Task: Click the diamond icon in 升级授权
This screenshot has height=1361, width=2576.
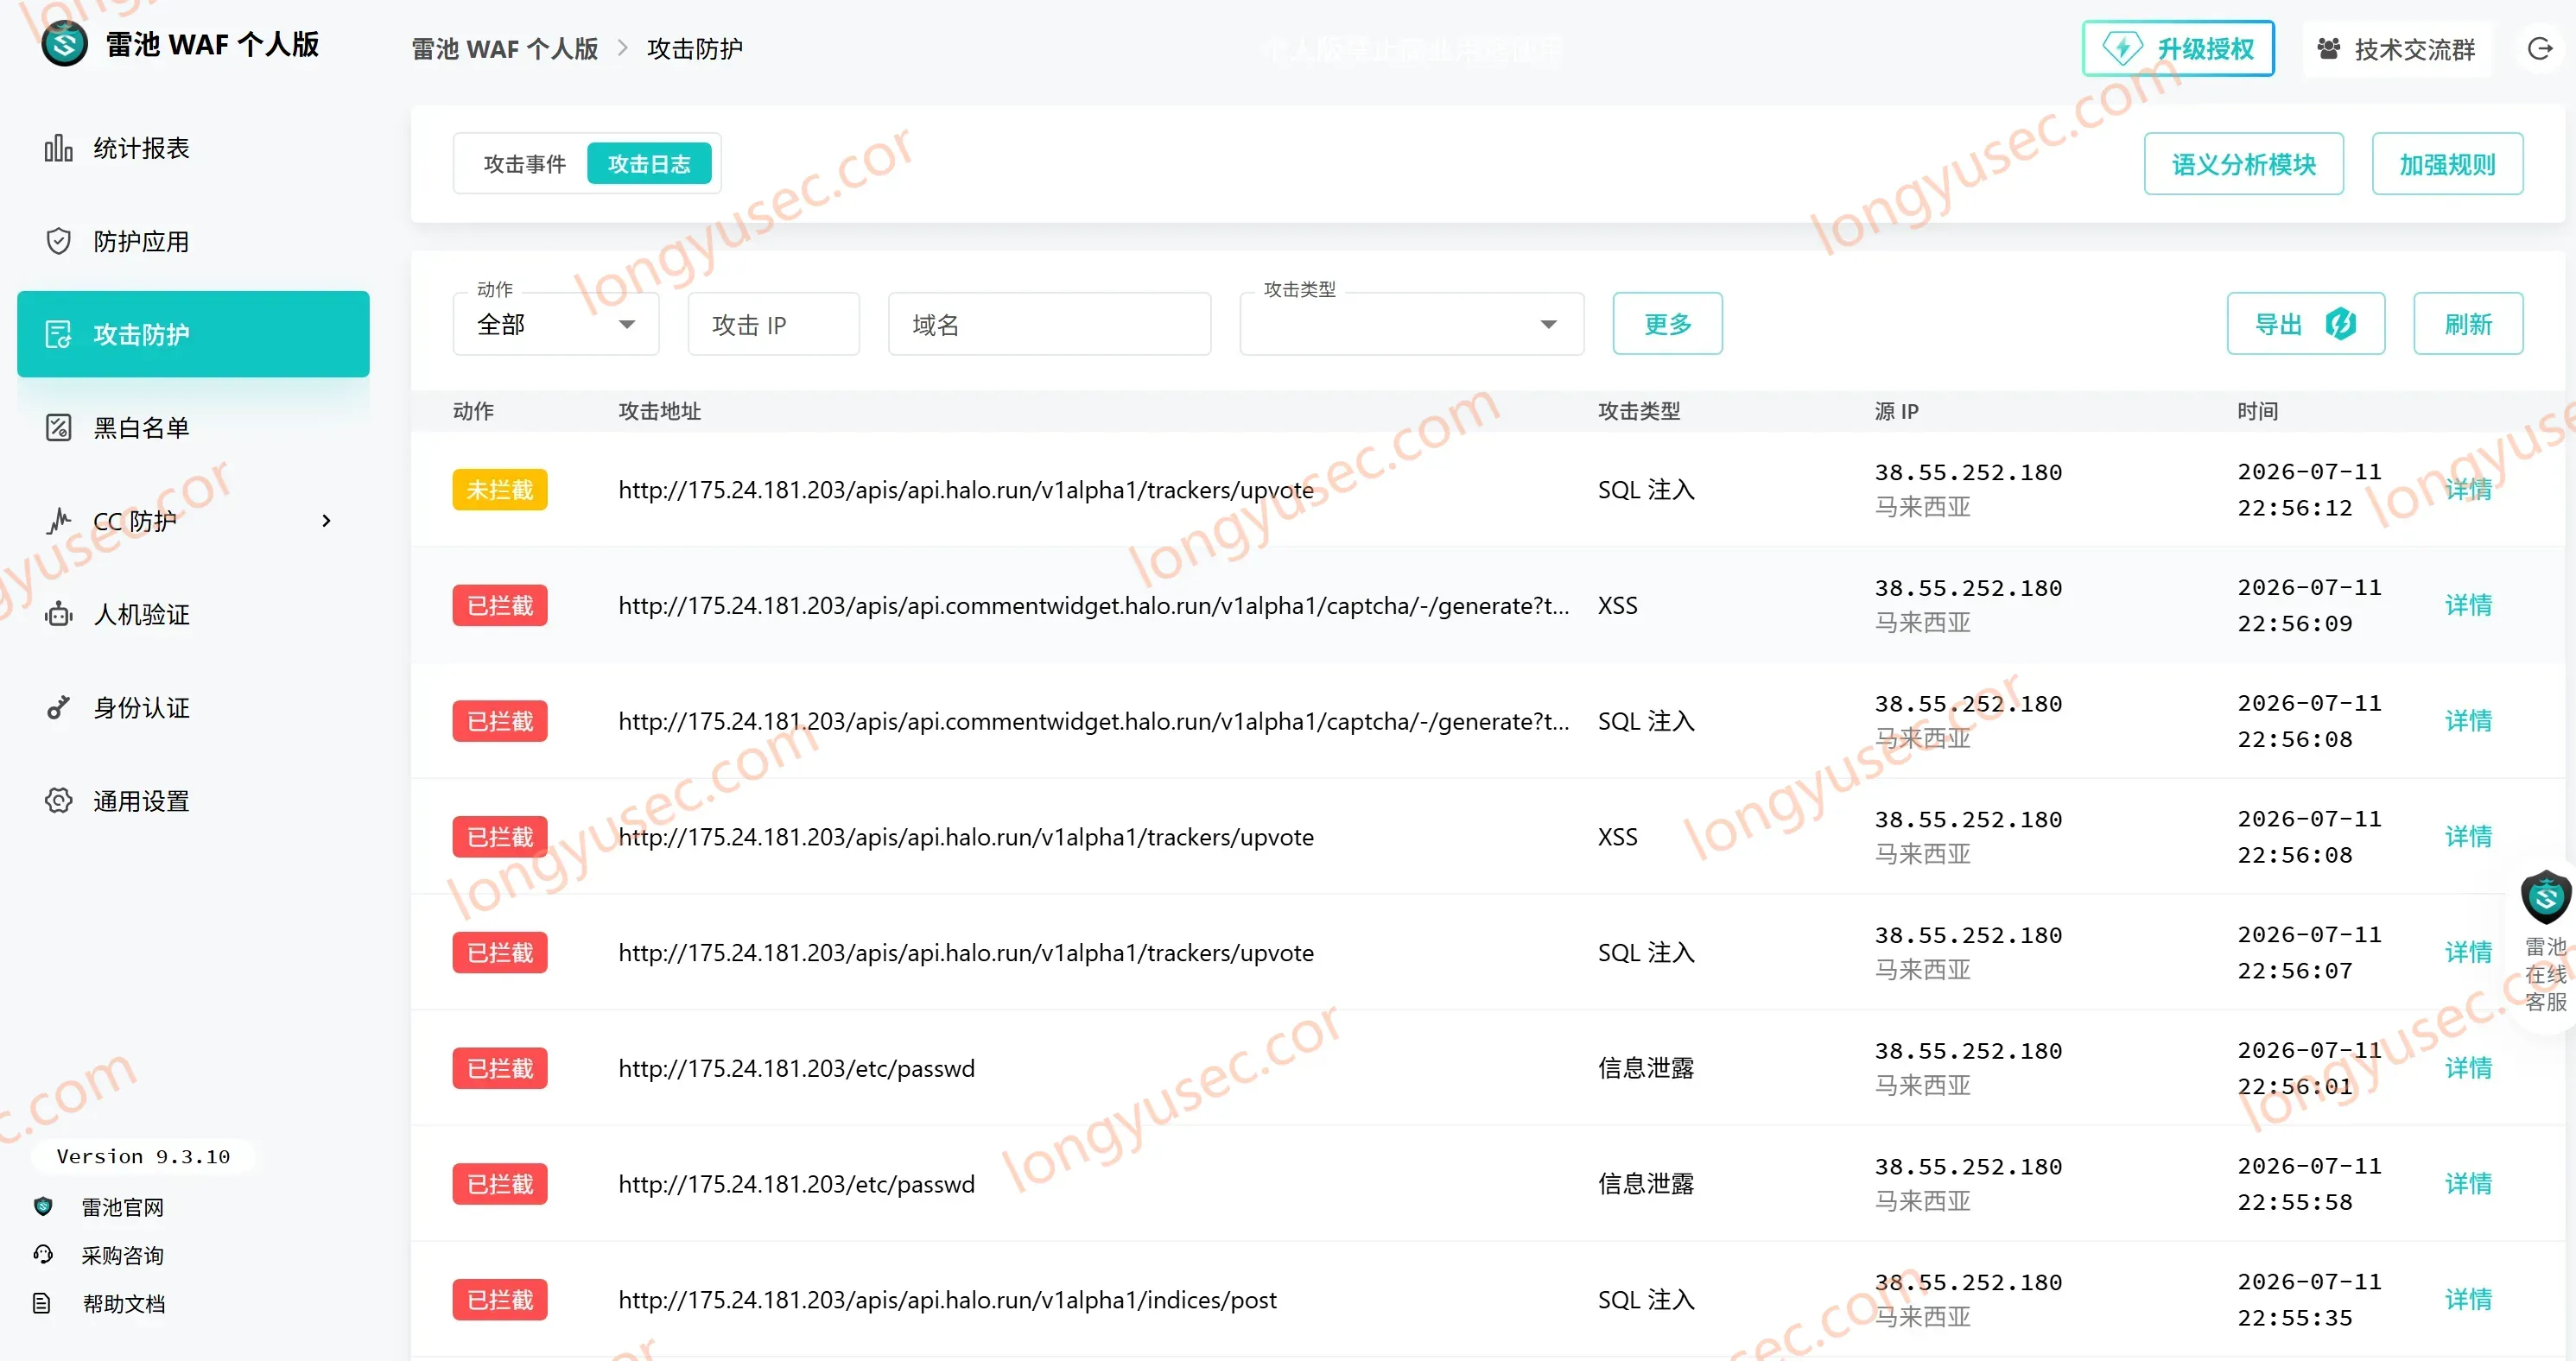Action: pyautogui.click(x=2122, y=48)
